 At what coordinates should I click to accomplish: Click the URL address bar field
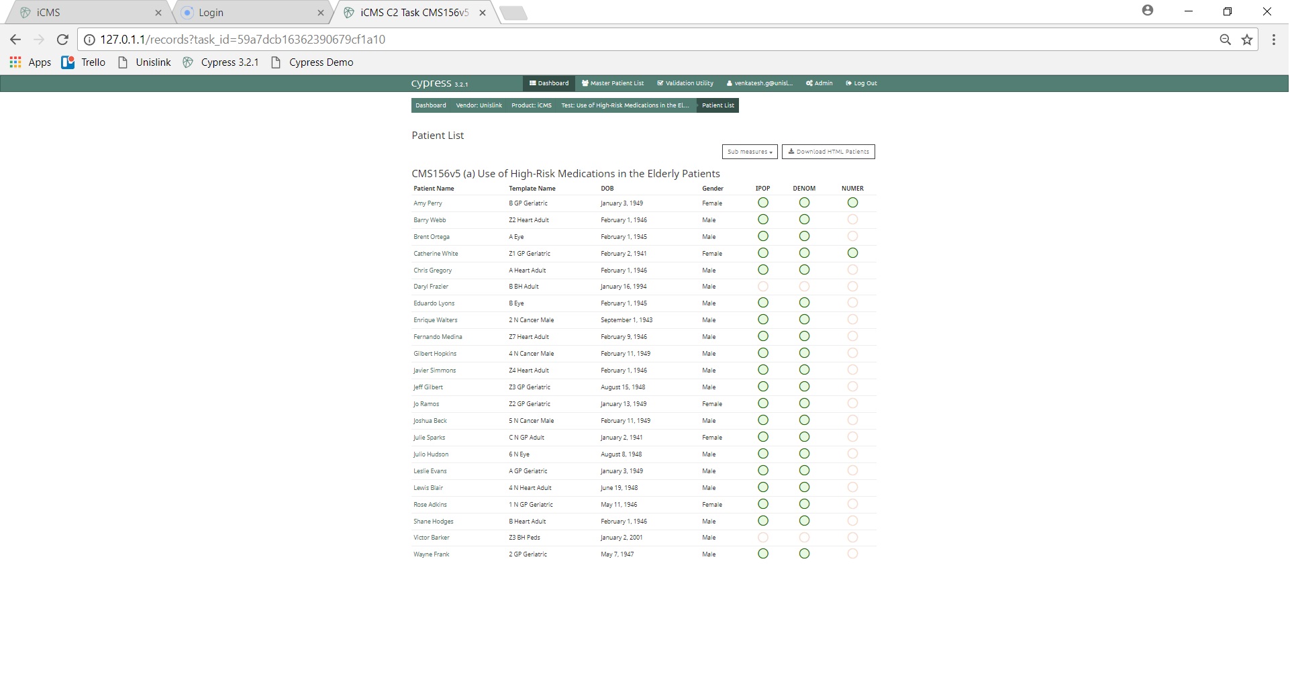point(604,40)
